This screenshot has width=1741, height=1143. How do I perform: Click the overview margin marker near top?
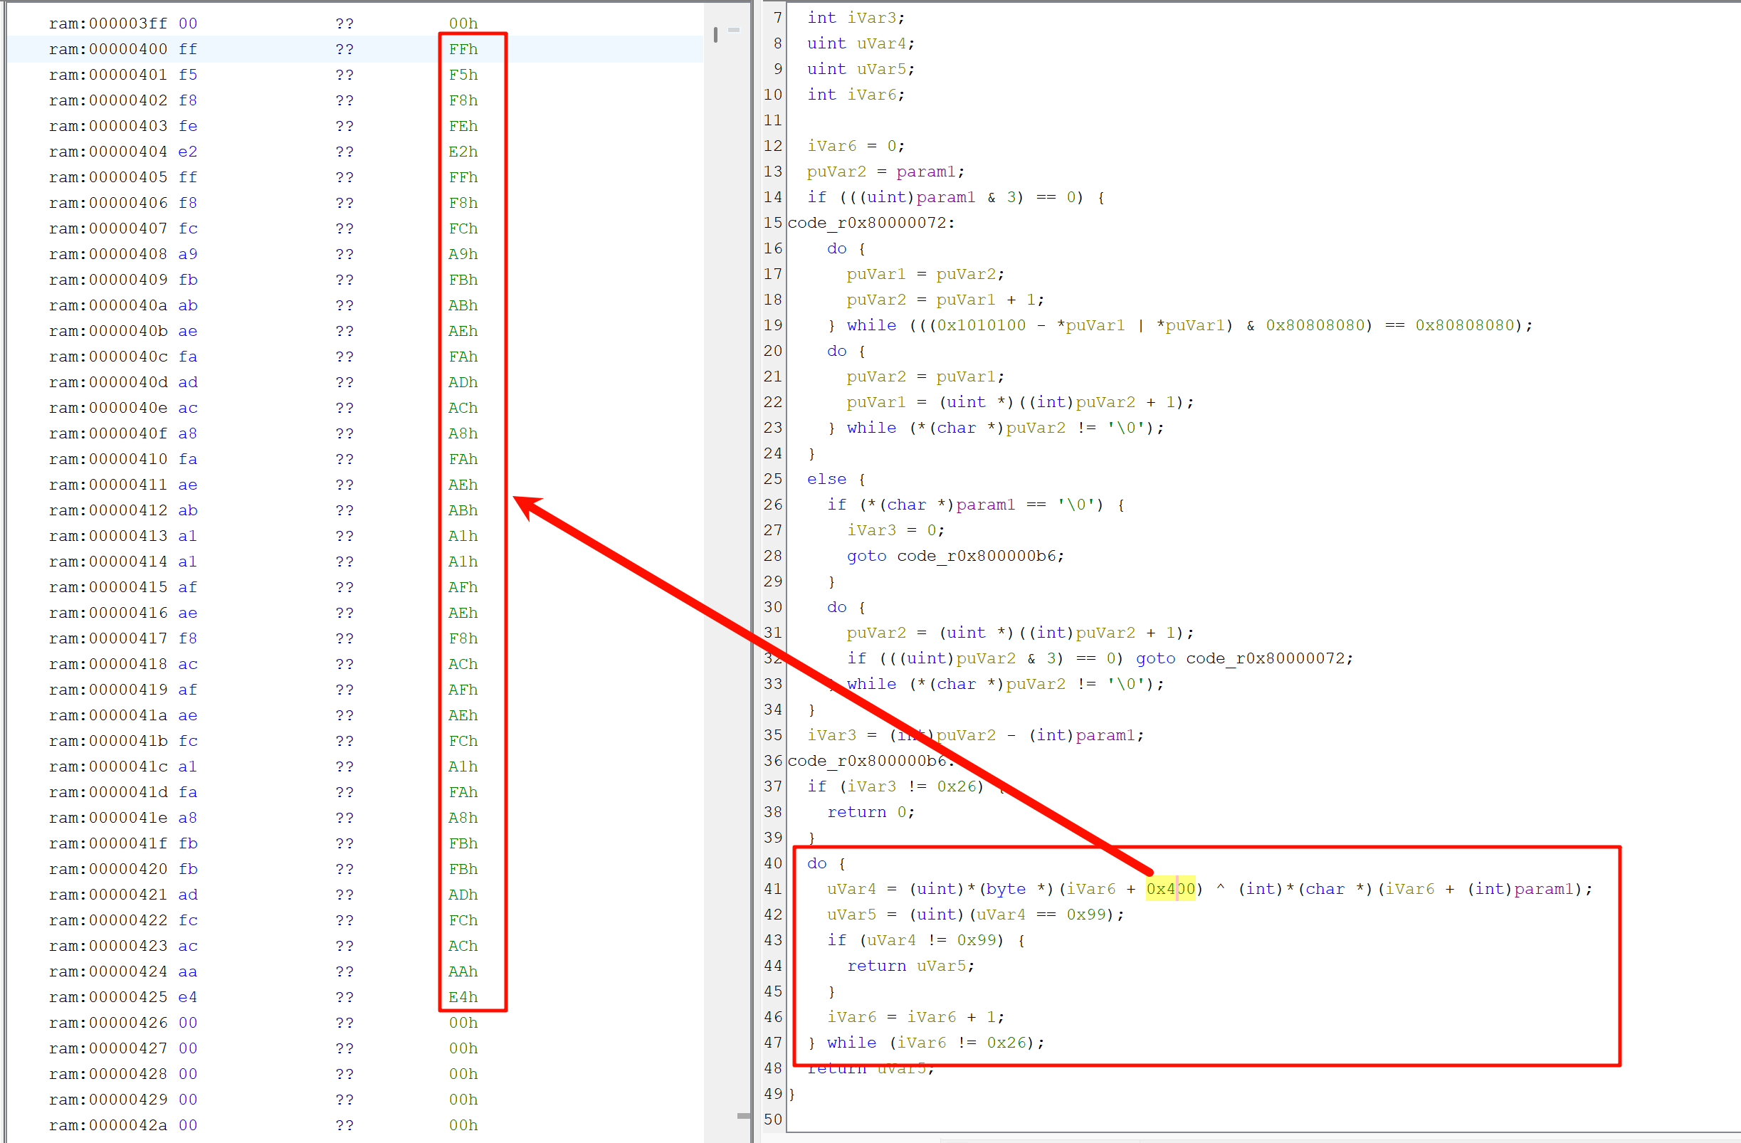(734, 30)
